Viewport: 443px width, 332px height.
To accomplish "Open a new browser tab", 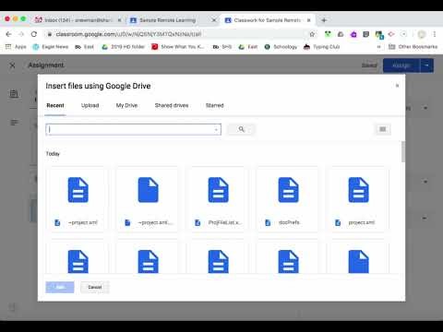I will pos(324,20).
